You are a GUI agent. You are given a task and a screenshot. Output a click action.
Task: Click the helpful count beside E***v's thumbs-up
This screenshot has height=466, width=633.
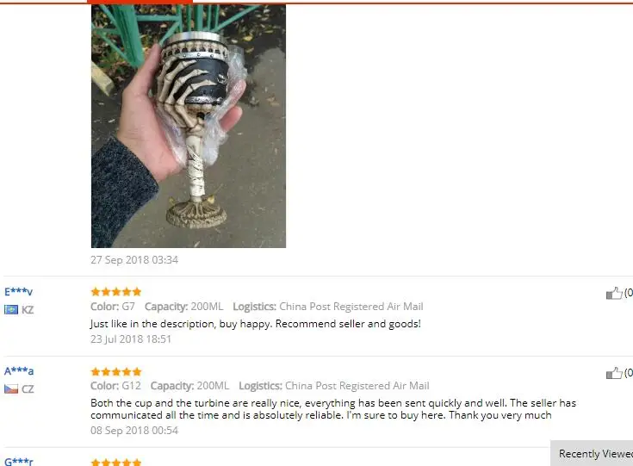point(629,293)
